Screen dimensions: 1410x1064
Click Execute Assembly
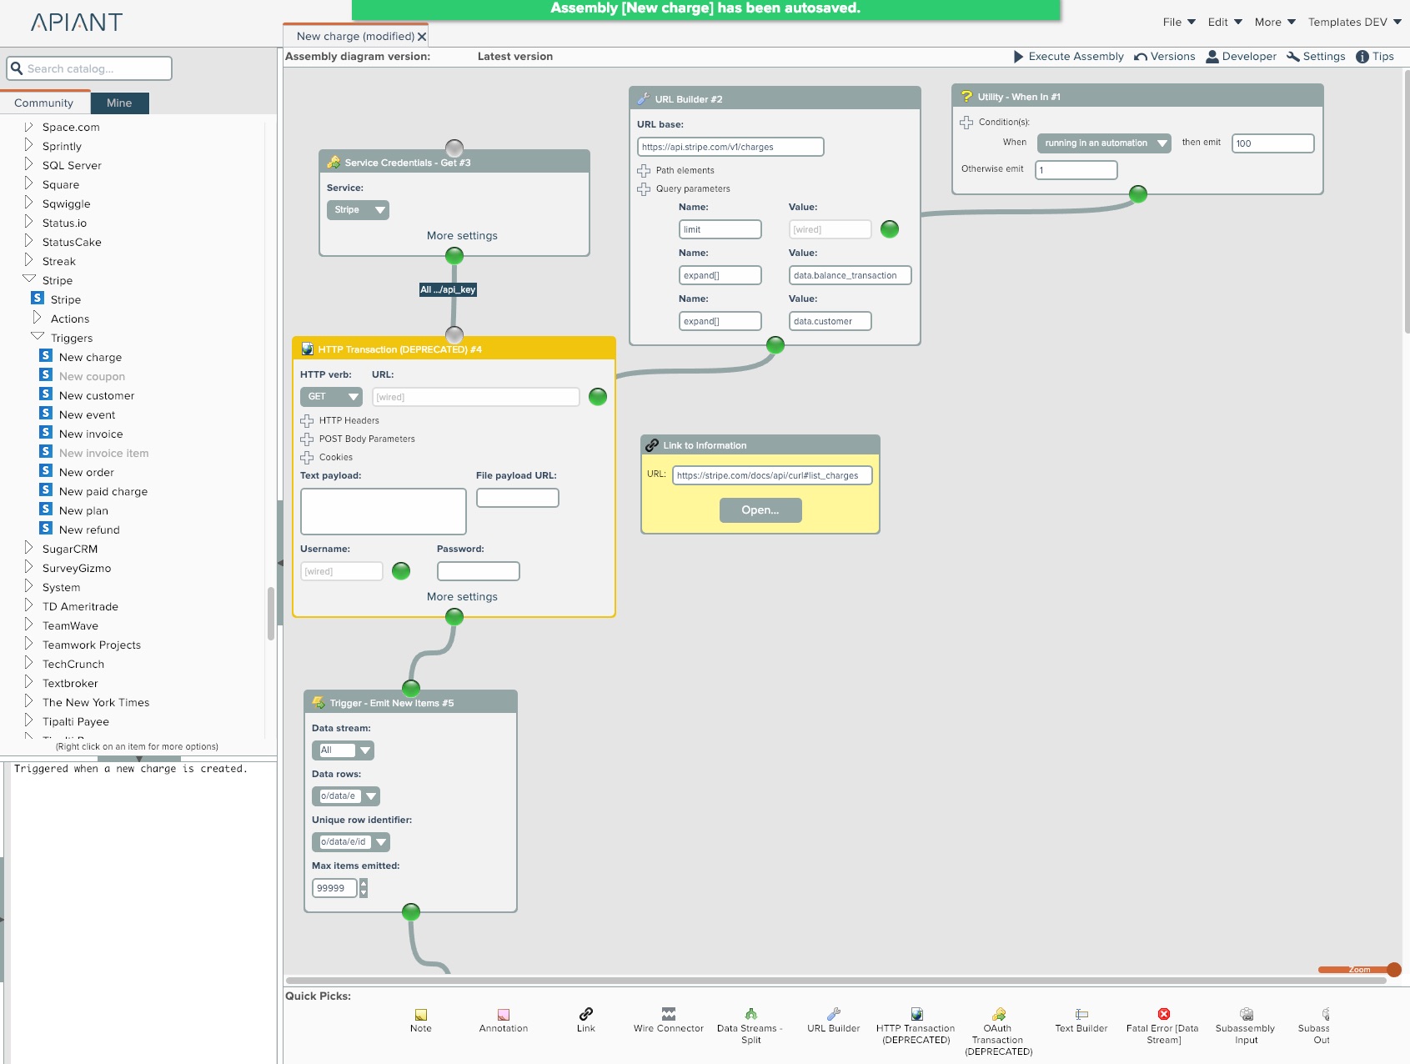pyautogui.click(x=1068, y=57)
